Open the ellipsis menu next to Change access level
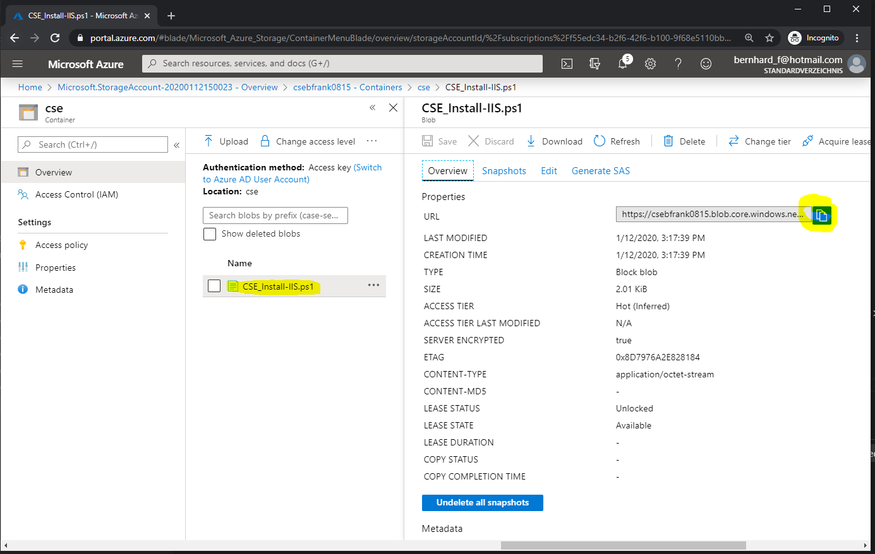This screenshot has height=554, width=875. (371, 141)
